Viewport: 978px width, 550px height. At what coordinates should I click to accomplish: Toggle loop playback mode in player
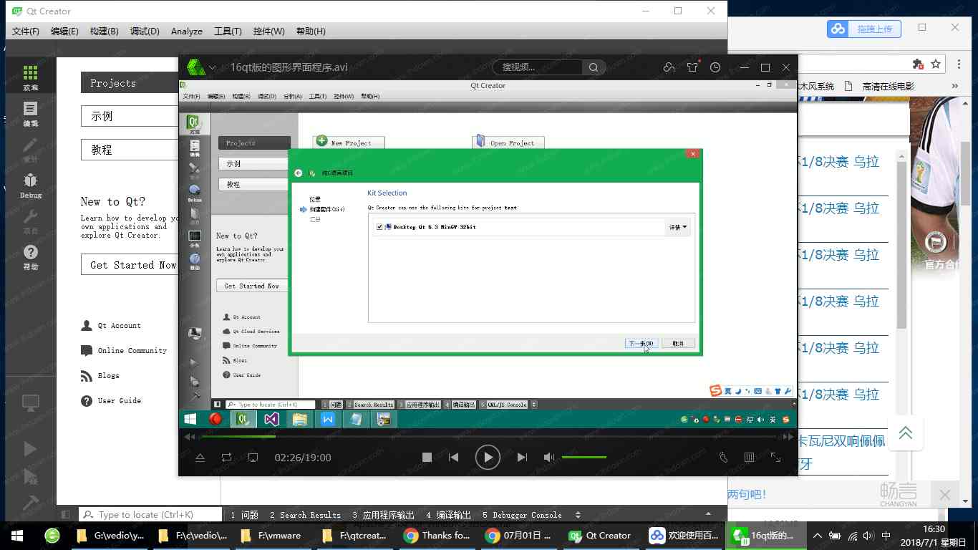click(x=226, y=457)
